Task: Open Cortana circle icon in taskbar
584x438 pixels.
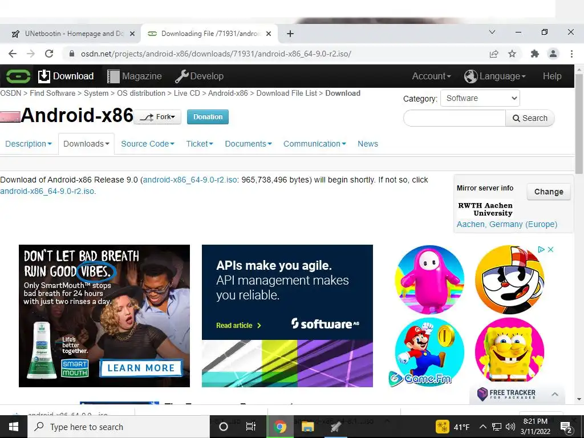Action: (224, 427)
